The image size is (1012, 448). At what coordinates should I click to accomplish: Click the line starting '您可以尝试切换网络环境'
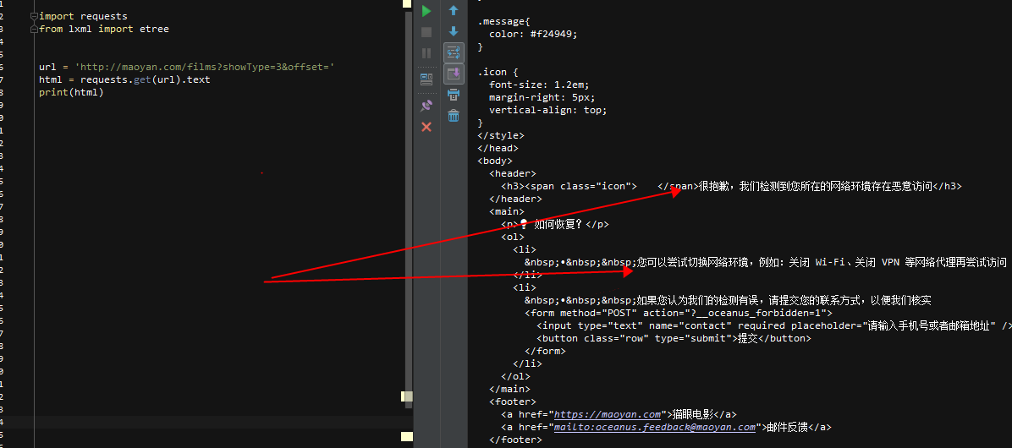pos(766,262)
